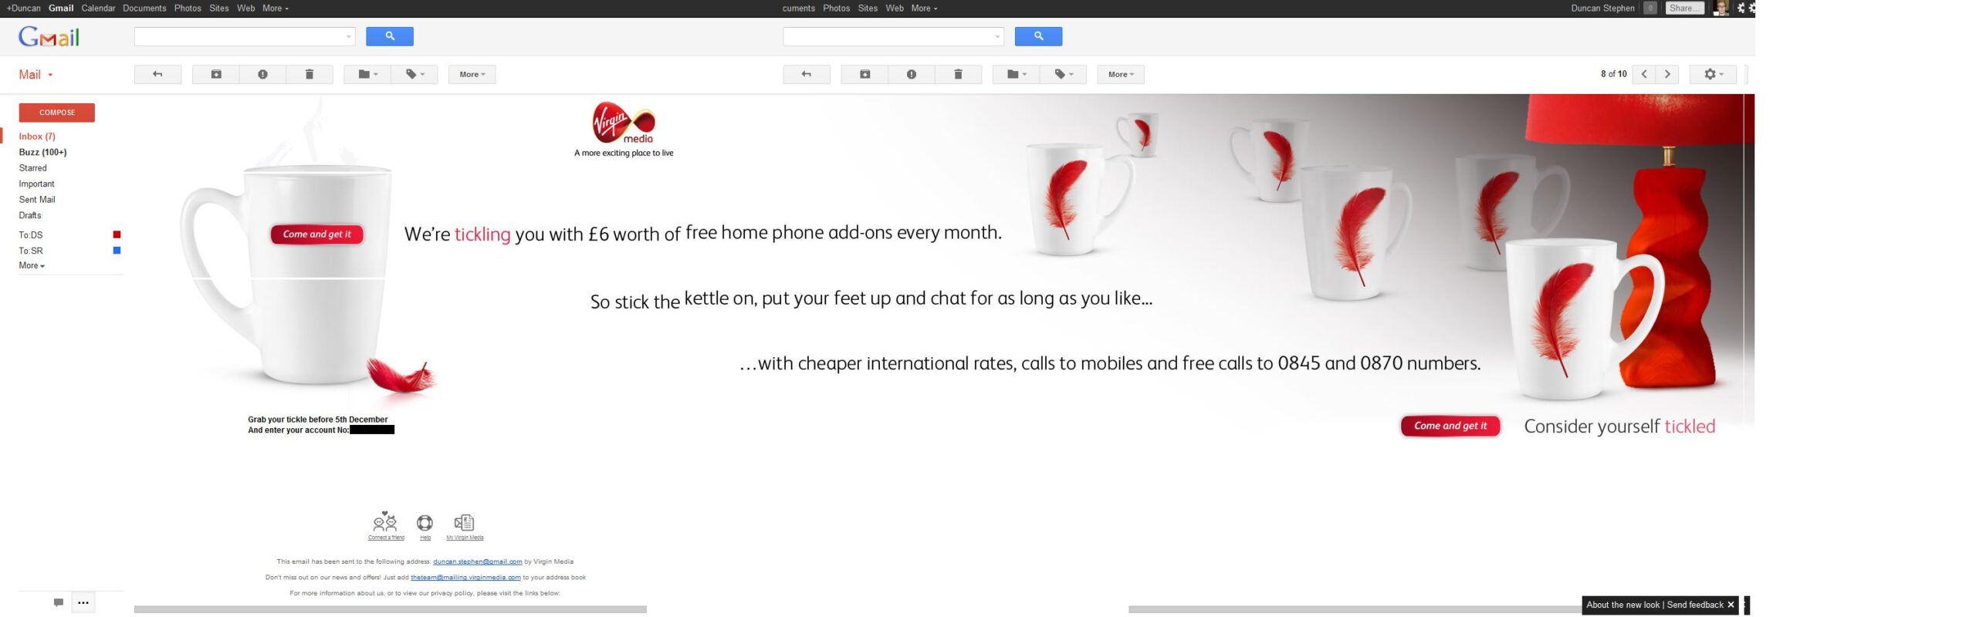The width and height of the screenshot is (1976, 617).
Task: Click the Help lifebuoy icon
Action: (x=425, y=523)
